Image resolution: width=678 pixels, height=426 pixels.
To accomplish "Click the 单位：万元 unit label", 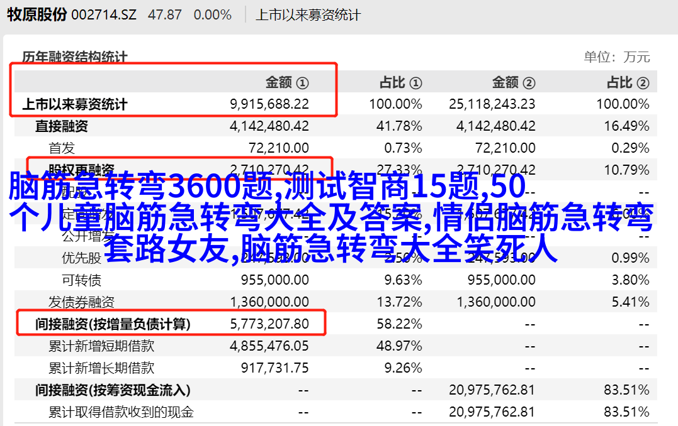I will [616, 57].
